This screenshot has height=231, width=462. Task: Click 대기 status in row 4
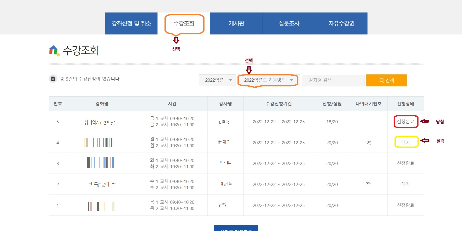click(405, 142)
